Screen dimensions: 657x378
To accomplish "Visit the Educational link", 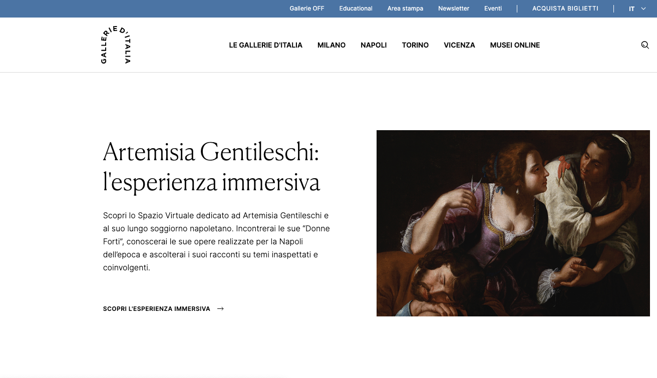I will coord(356,9).
